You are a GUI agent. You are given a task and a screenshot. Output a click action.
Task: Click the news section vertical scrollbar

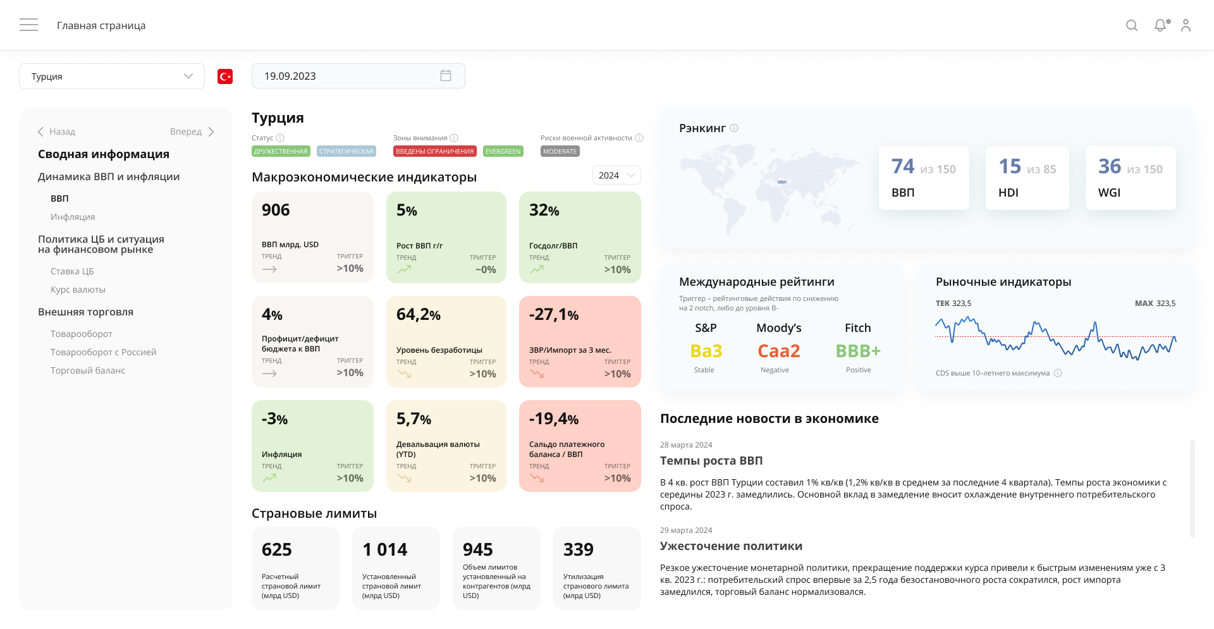tap(1192, 488)
